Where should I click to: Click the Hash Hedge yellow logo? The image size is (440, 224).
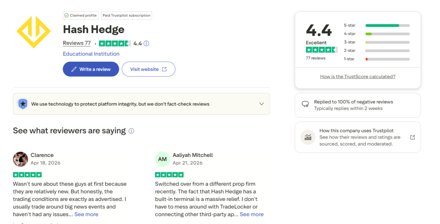click(x=34, y=32)
